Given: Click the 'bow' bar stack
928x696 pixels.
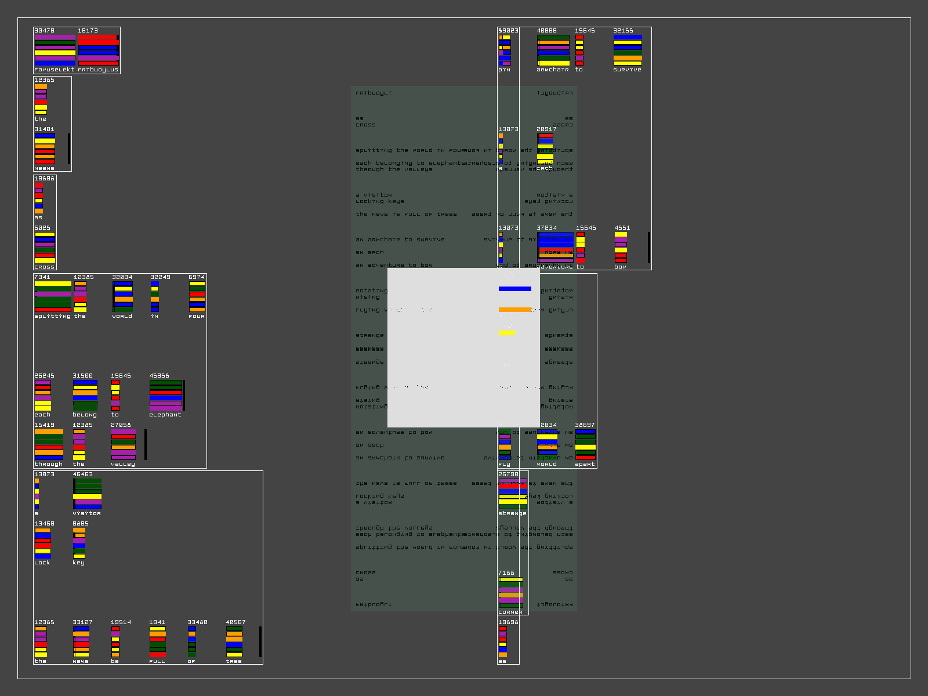Looking at the screenshot, I should click(x=621, y=247).
